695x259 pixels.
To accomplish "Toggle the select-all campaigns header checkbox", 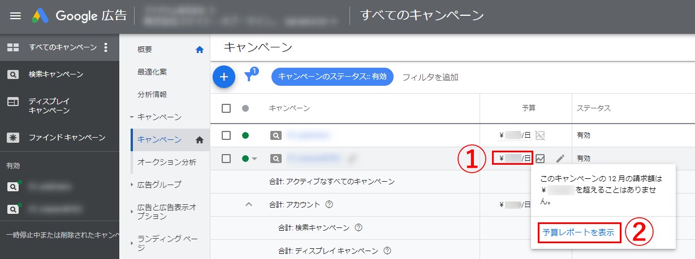I will 226,108.
